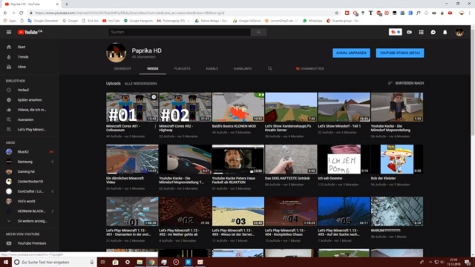The height and width of the screenshot is (267, 475).
Task: Open Minecraft Cores #02 Highway thumbnail
Action: pos(185,107)
